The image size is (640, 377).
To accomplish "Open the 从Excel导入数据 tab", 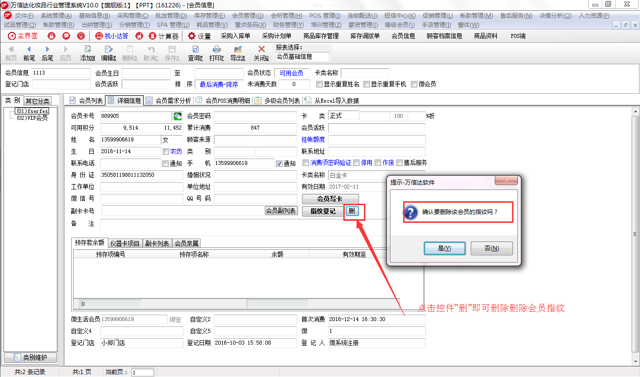I will [332, 101].
